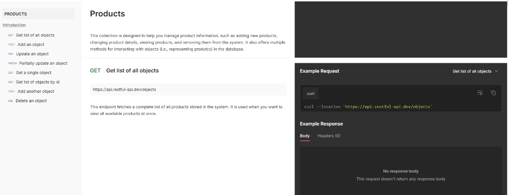Open 'Get list of all objects' sidebar item
This screenshot has width=508, height=195.
31,35
